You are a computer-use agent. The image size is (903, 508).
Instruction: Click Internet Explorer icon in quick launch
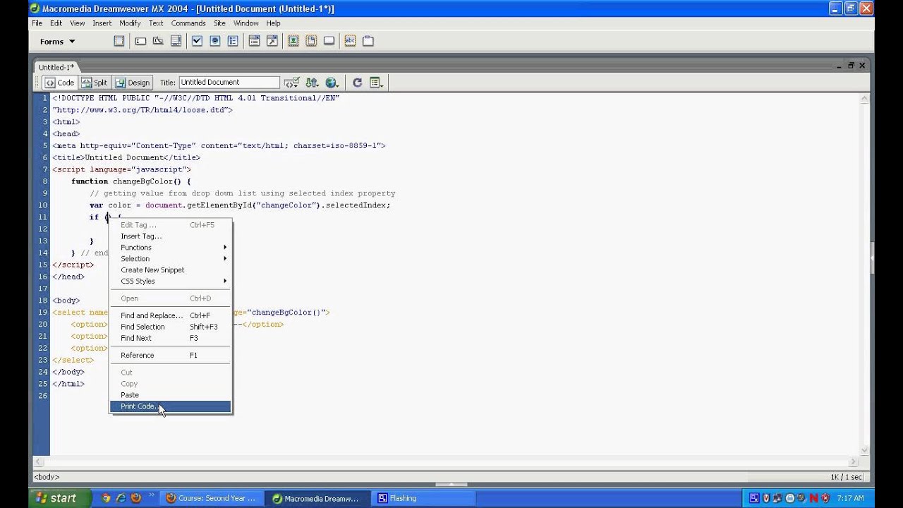pos(121,498)
